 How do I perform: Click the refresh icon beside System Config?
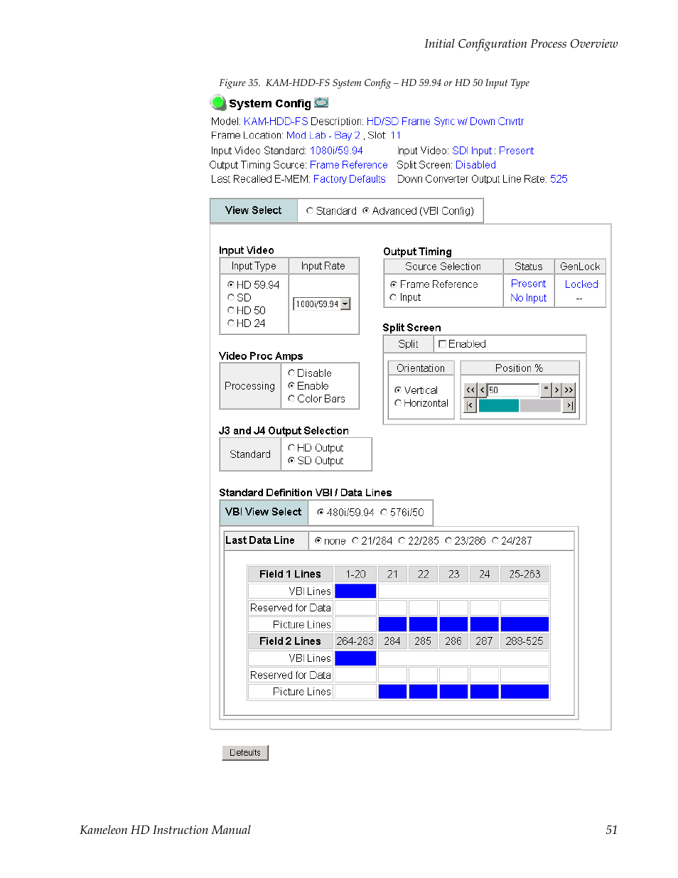[x=321, y=102]
